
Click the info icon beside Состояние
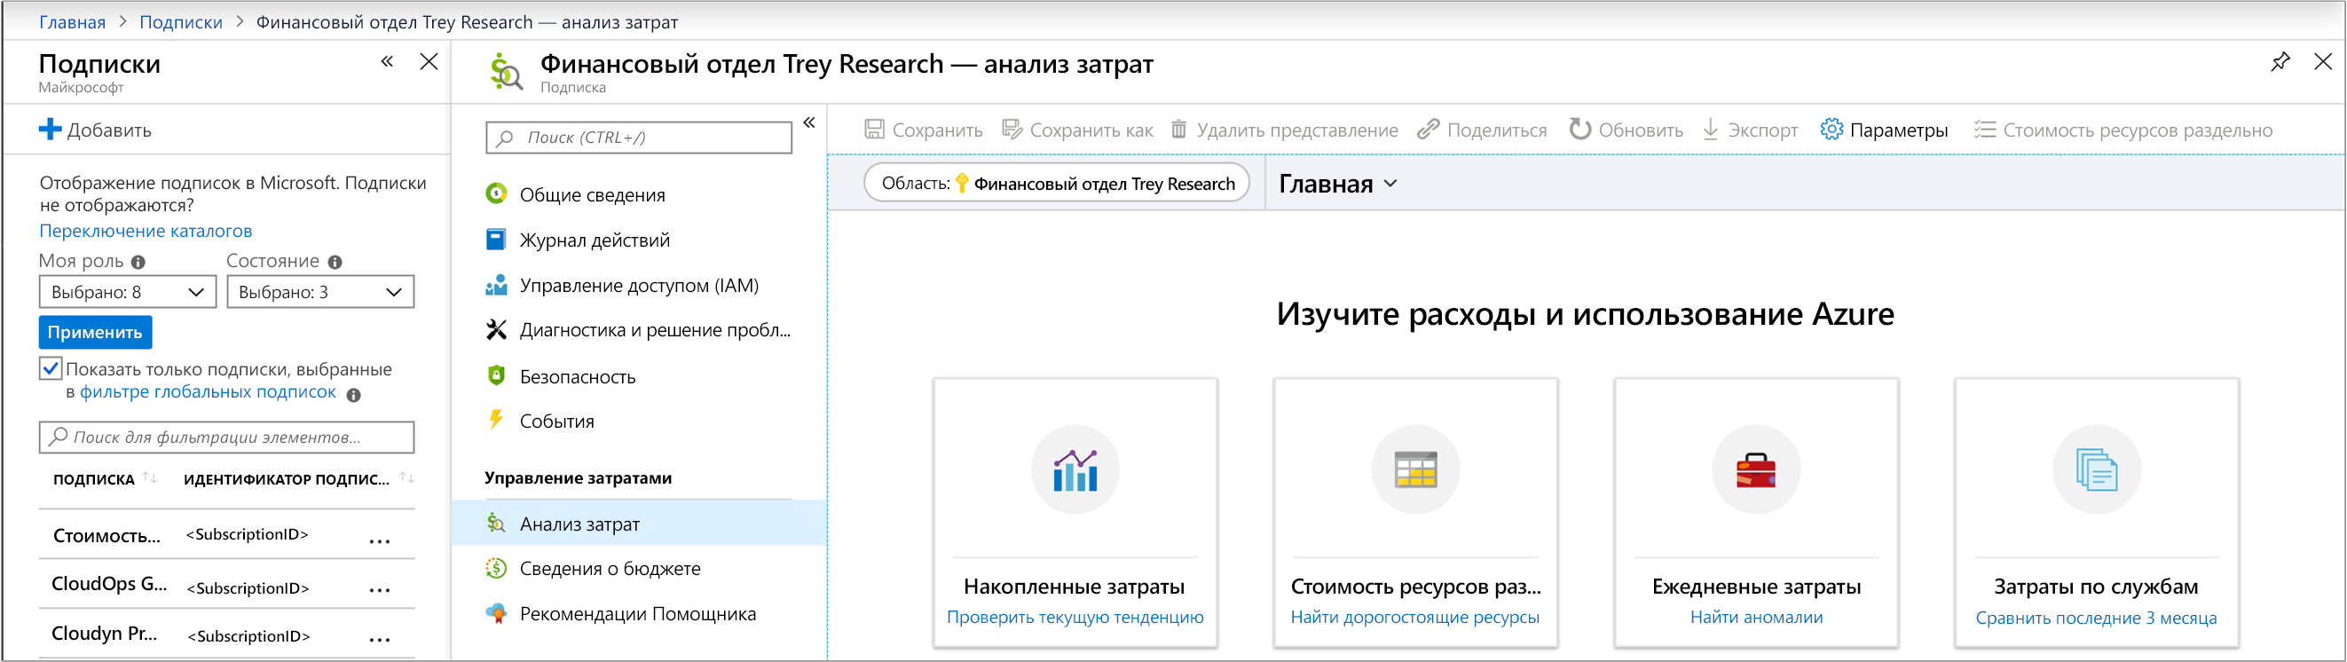(x=335, y=263)
